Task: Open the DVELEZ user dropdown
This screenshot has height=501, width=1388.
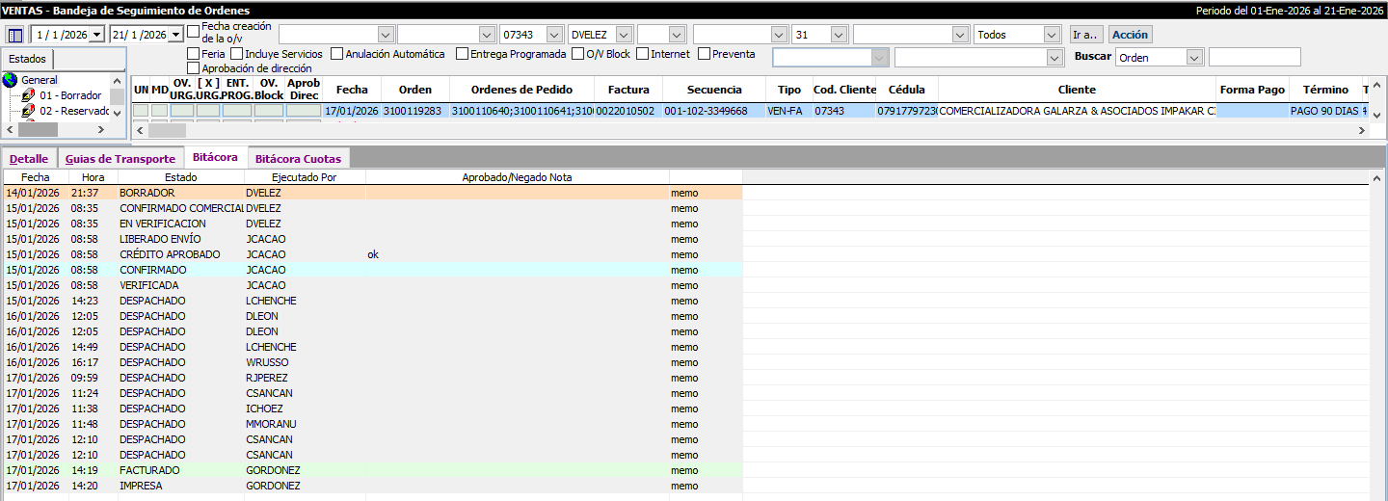Action: [624, 35]
